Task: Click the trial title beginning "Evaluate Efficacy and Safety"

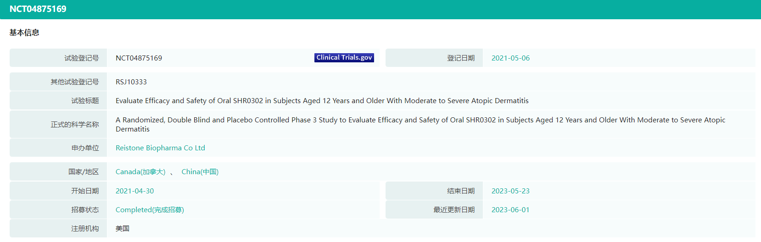Action: pos(322,101)
